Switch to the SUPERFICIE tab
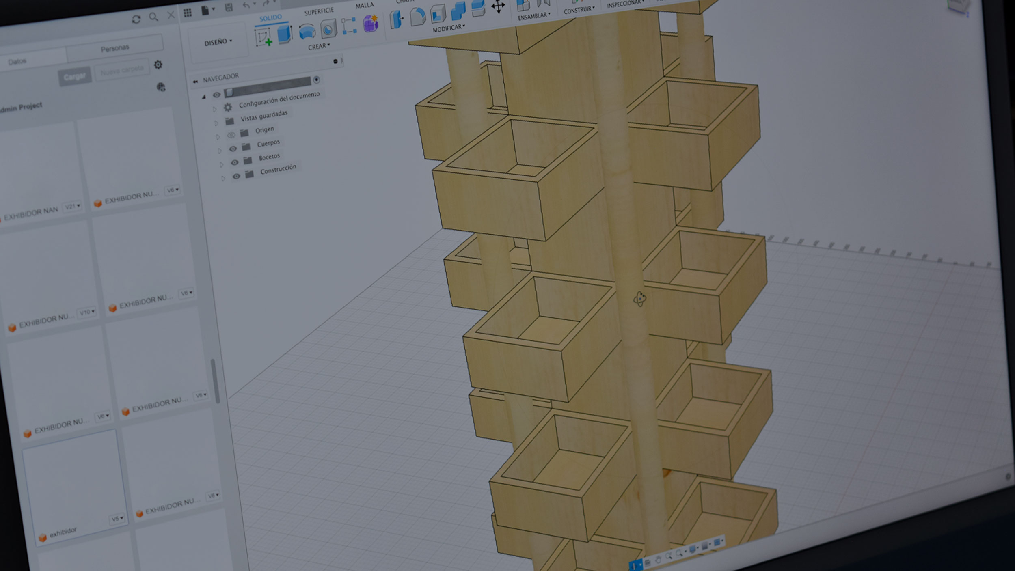The height and width of the screenshot is (571, 1015). [319, 11]
